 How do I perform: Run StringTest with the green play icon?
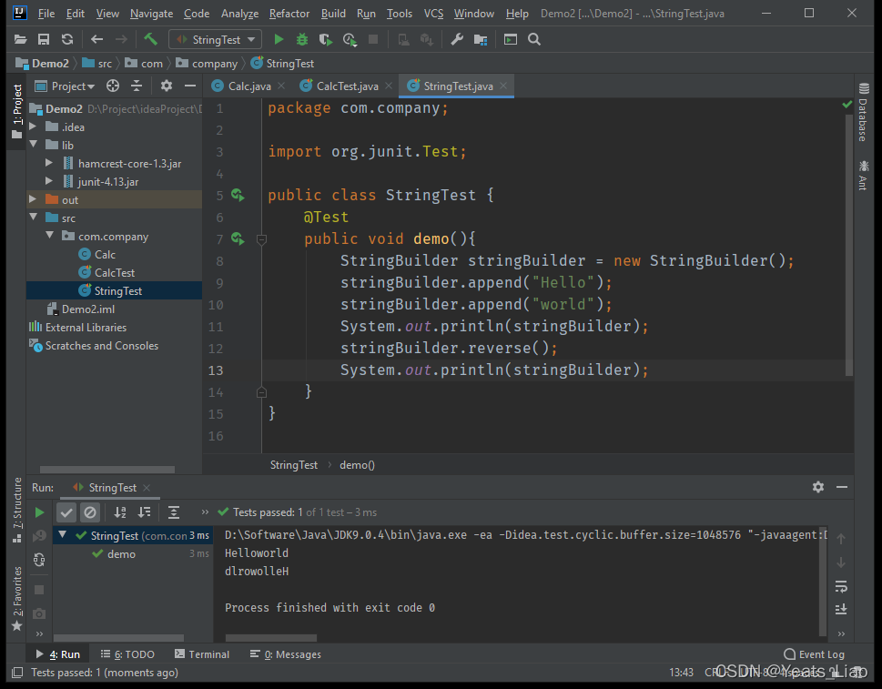279,39
